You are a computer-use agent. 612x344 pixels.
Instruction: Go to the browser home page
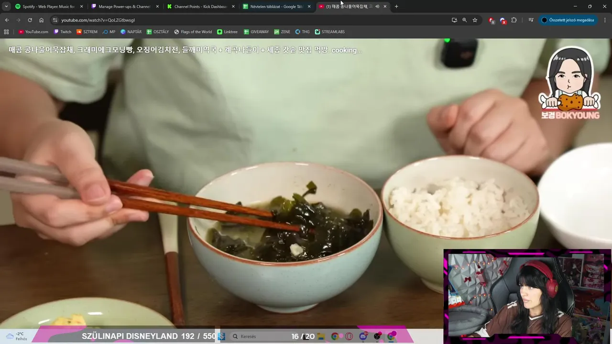pyautogui.click(x=41, y=20)
